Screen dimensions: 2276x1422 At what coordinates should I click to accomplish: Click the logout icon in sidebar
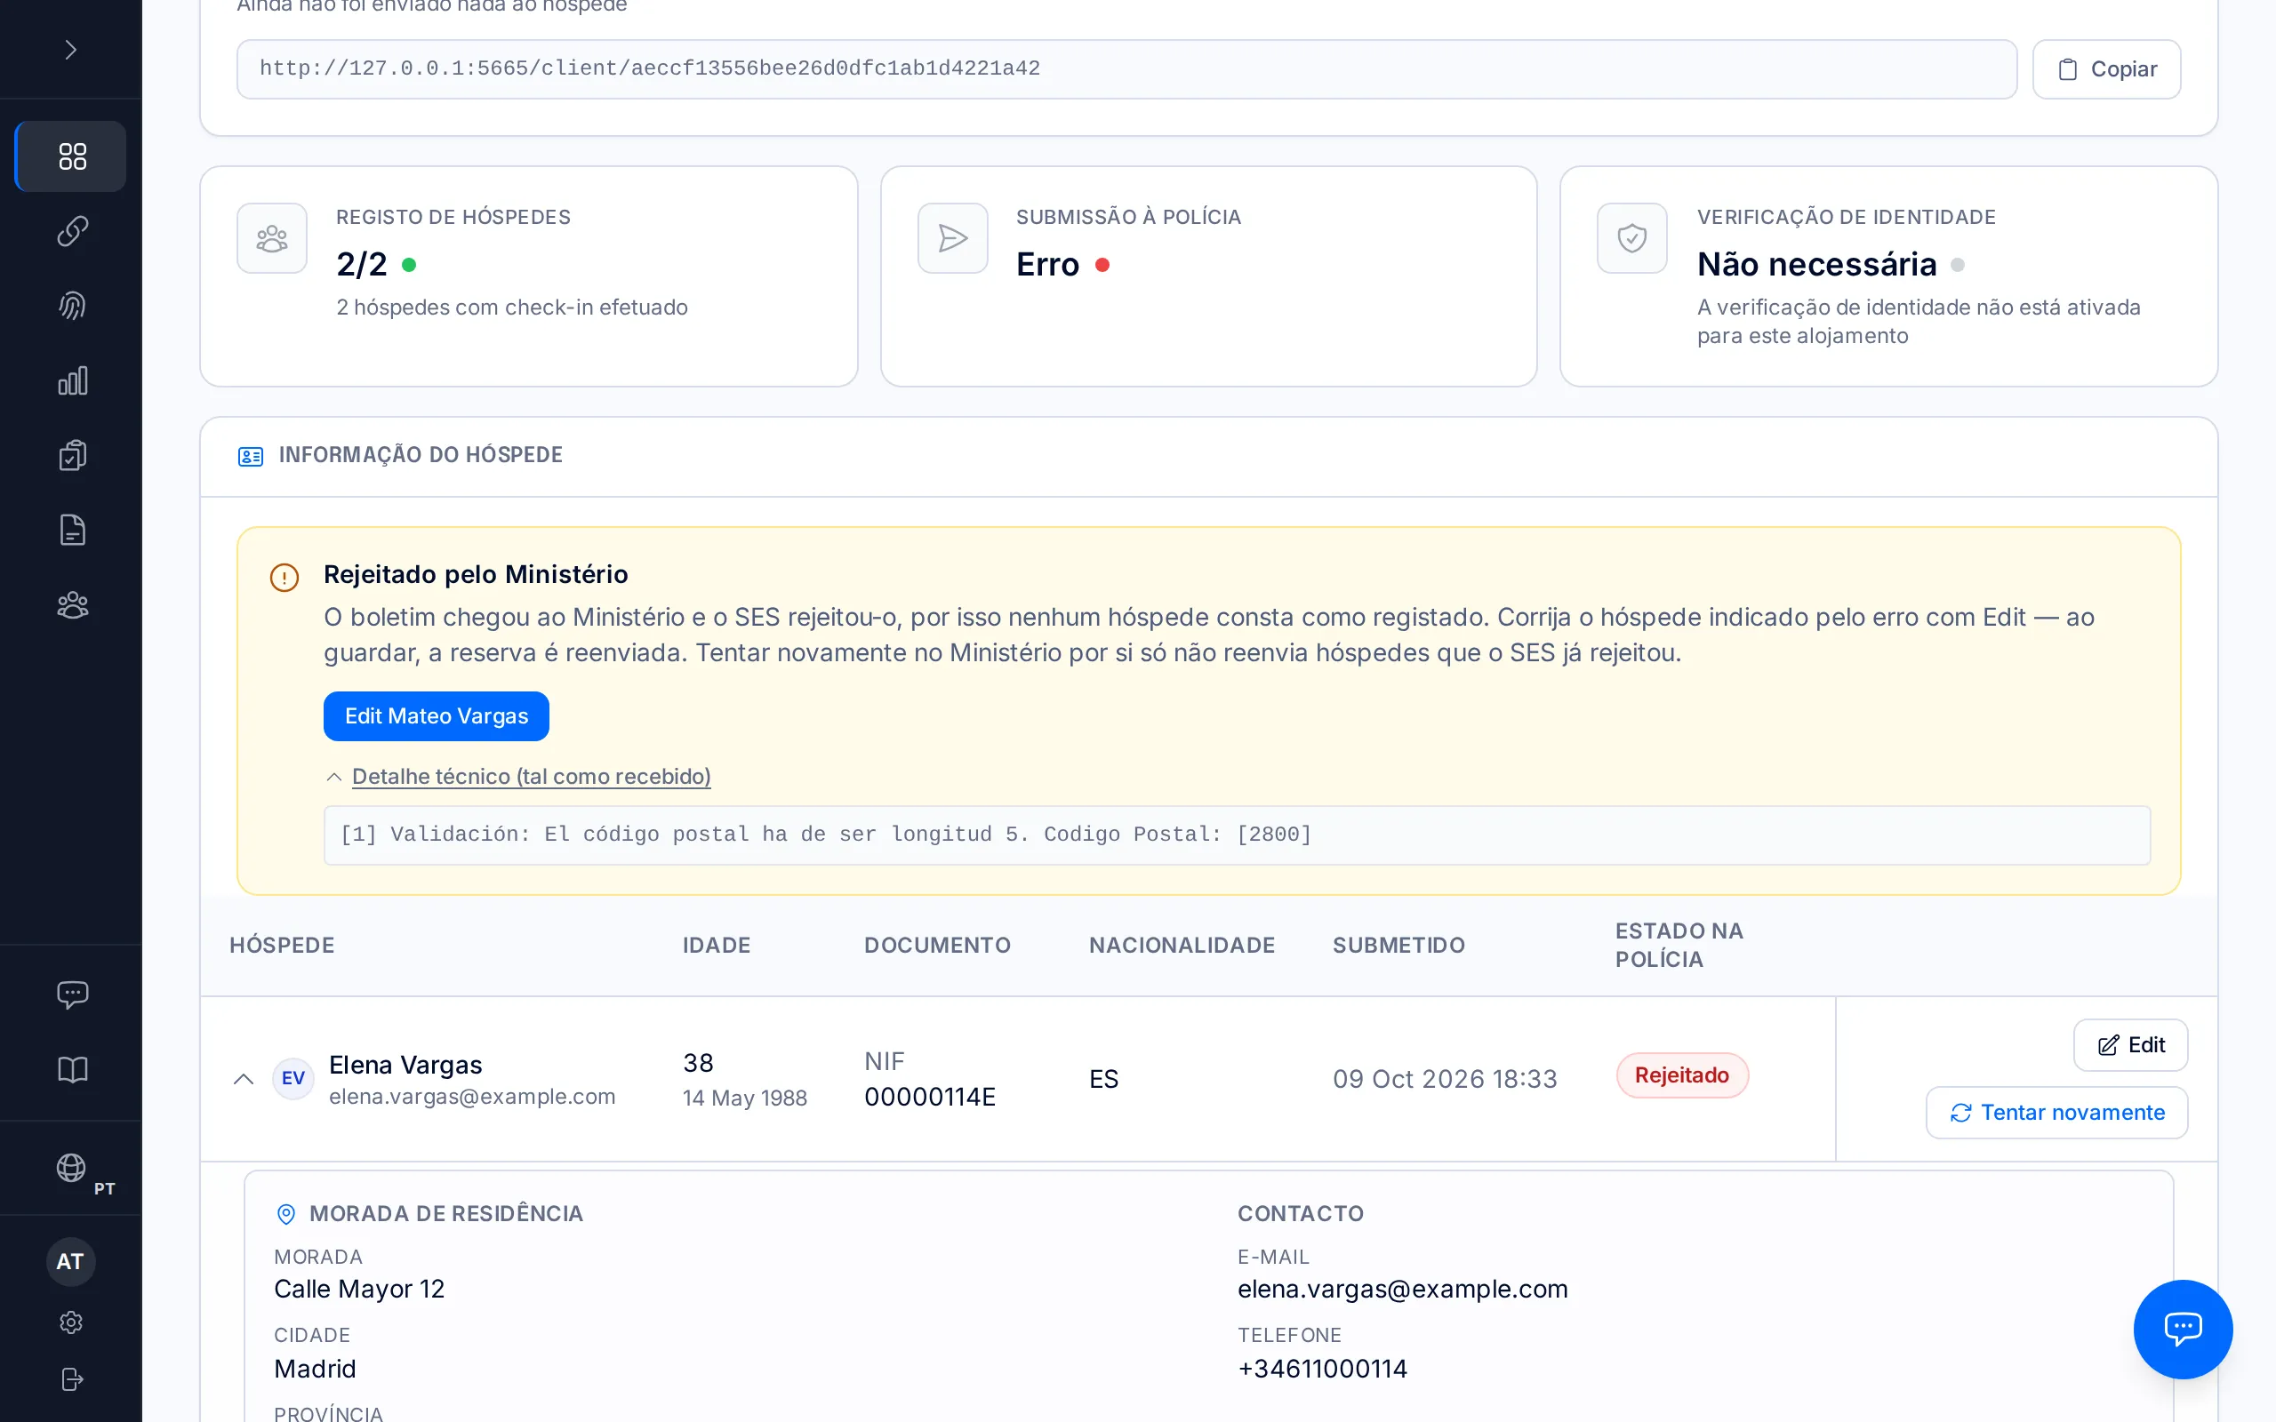coord(71,1378)
